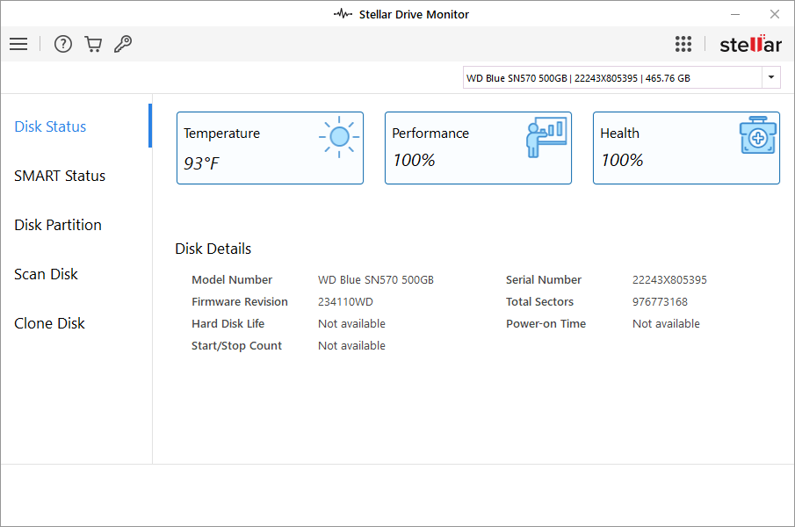This screenshot has width=795, height=527.
Task: Switch to SMART Status tab
Action: [x=60, y=176]
